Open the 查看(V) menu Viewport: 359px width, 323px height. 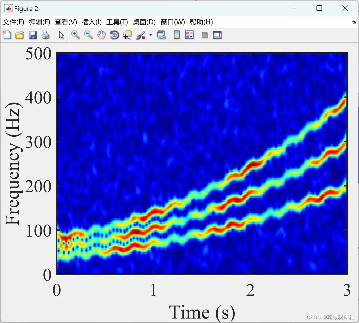coord(66,22)
